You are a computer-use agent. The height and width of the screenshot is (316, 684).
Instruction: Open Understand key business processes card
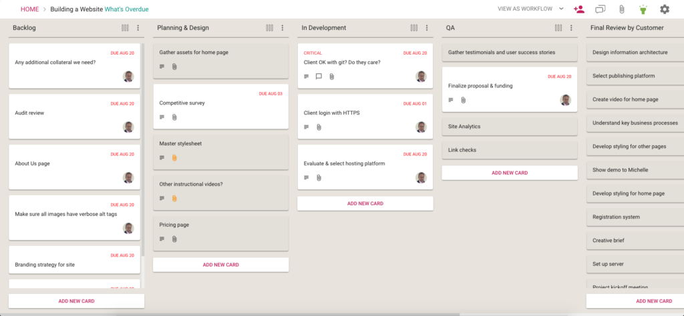635,123
